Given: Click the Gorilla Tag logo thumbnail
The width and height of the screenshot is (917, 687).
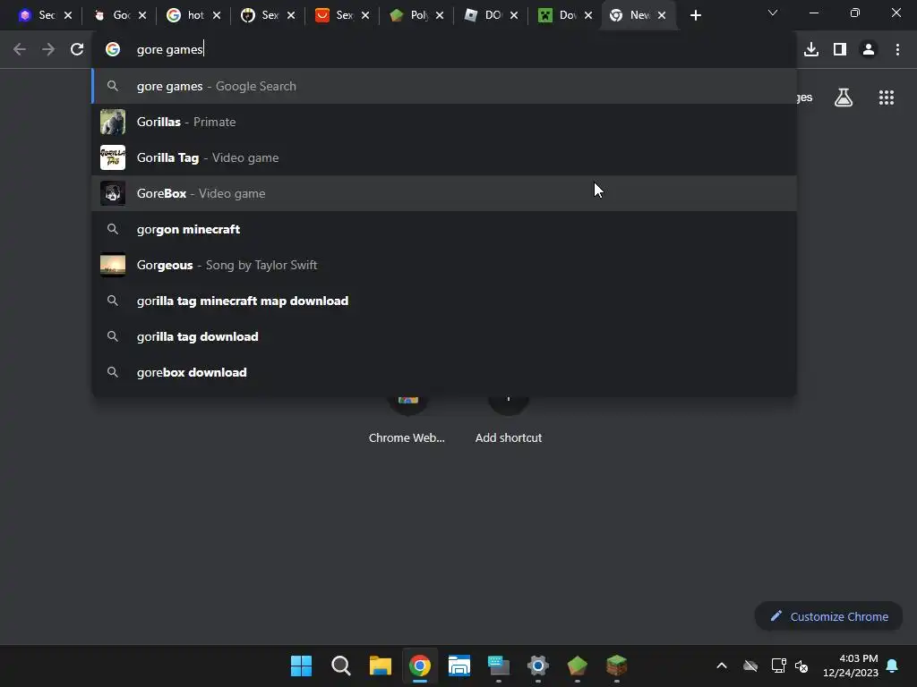Looking at the screenshot, I should [113, 157].
